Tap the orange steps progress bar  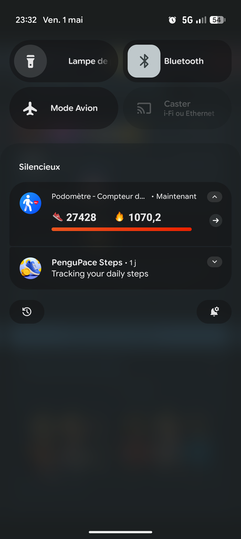121,229
